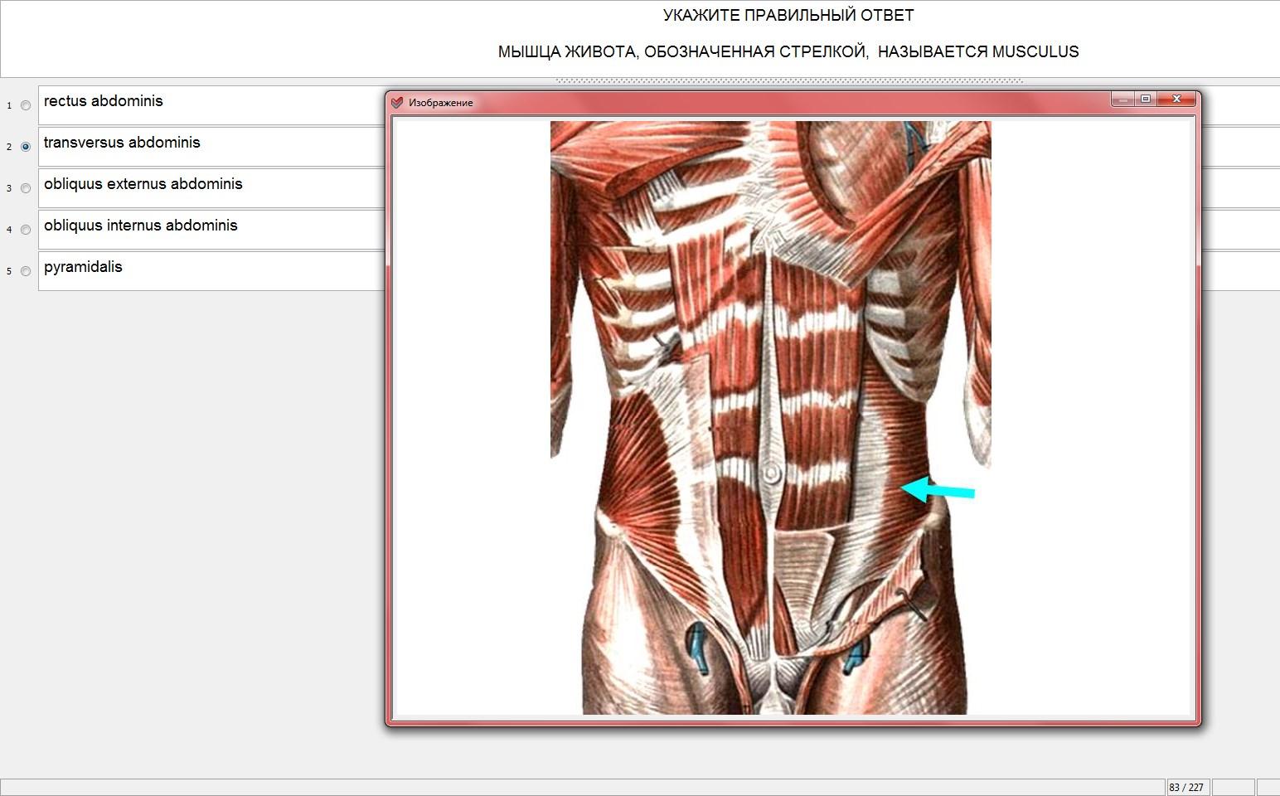Click 'УКАЖИТЕ ПРАВИЛЬНЫЙ ОТВЕТ' heading
This screenshot has height=796, width=1280.
[x=788, y=16]
